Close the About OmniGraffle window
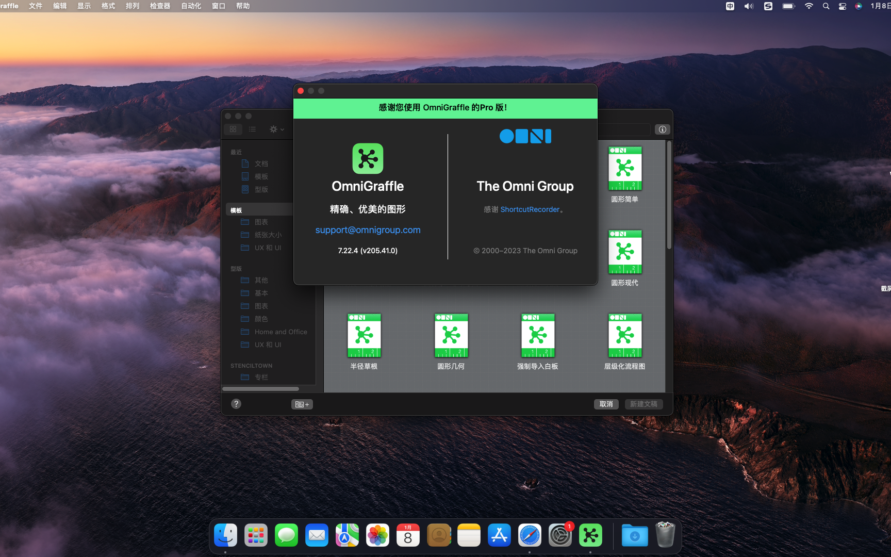This screenshot has width=891, height=557. [x=301, y=91]
